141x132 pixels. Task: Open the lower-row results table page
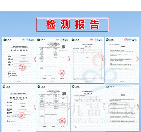[x=87, y=108]
